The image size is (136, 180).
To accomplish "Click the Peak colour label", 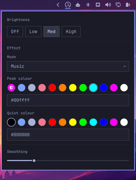I will pos(19,78).
